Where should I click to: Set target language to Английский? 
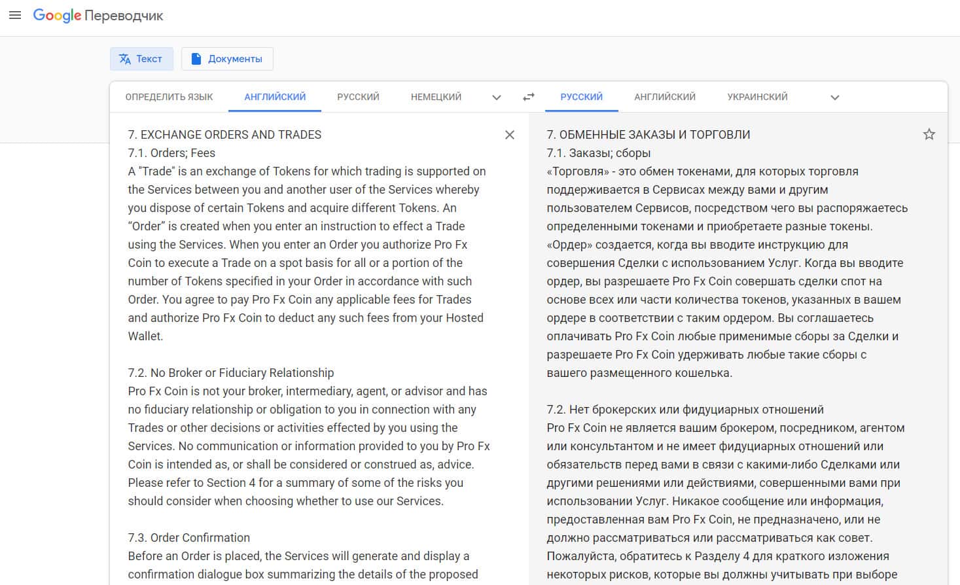click(664, 97)
